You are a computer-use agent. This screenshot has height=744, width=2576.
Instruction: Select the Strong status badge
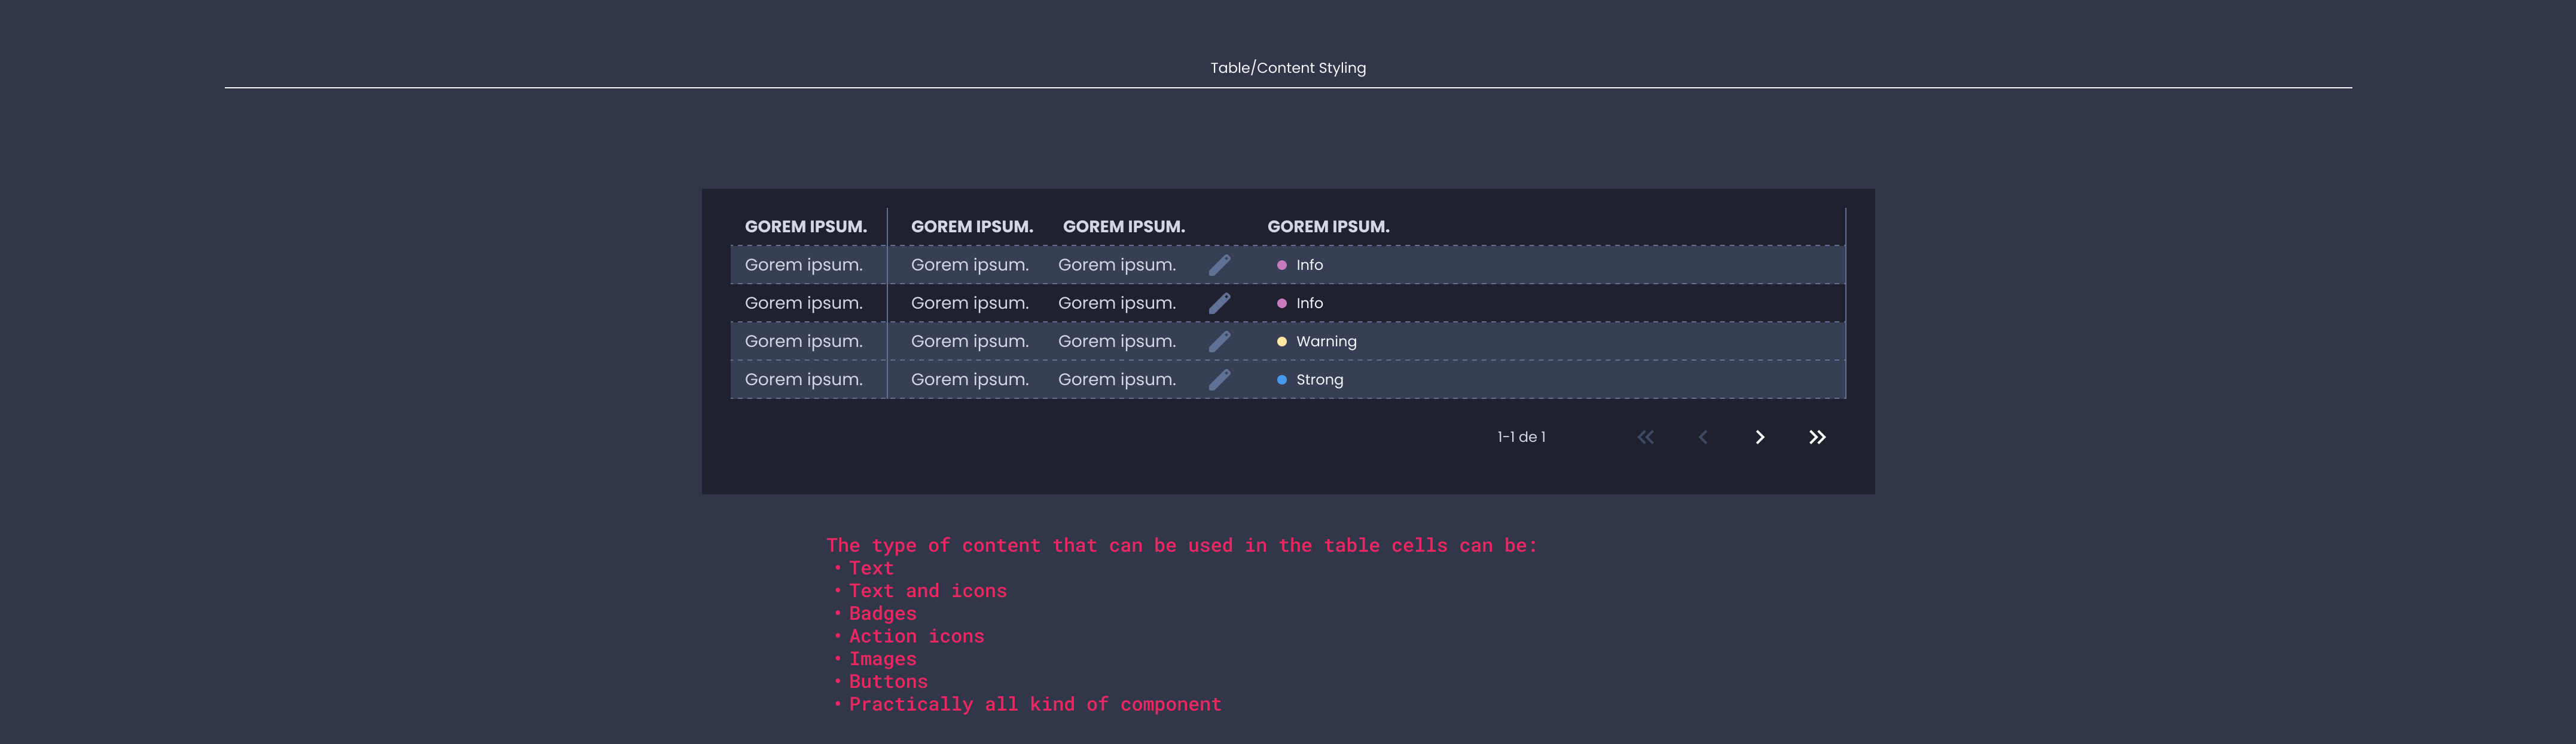pyautogui.click(x=1310, y=380)
